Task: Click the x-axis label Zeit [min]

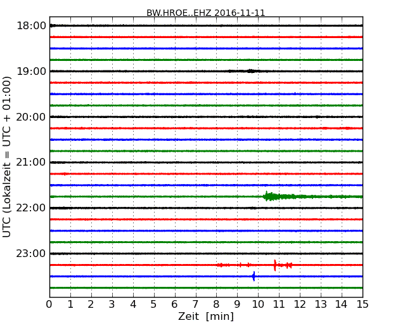Action: [x=206, y=316]
